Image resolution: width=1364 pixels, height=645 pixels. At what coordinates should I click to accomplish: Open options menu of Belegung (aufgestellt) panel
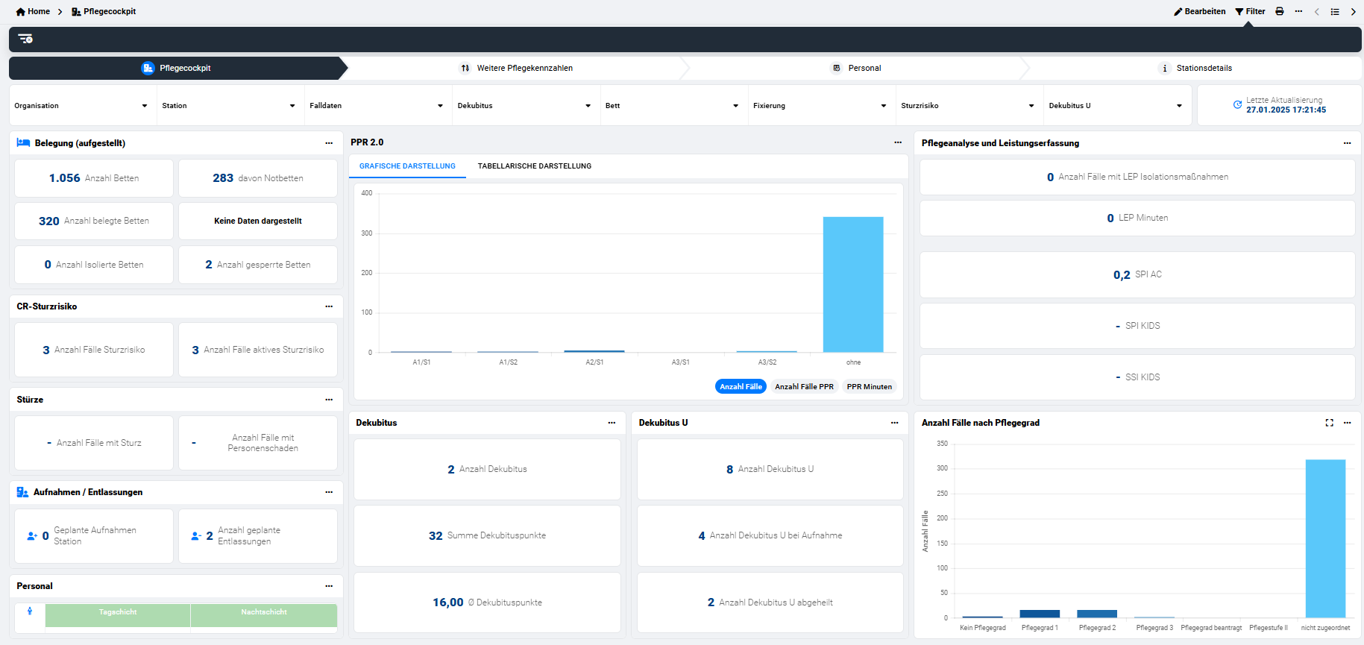point(329,143)
